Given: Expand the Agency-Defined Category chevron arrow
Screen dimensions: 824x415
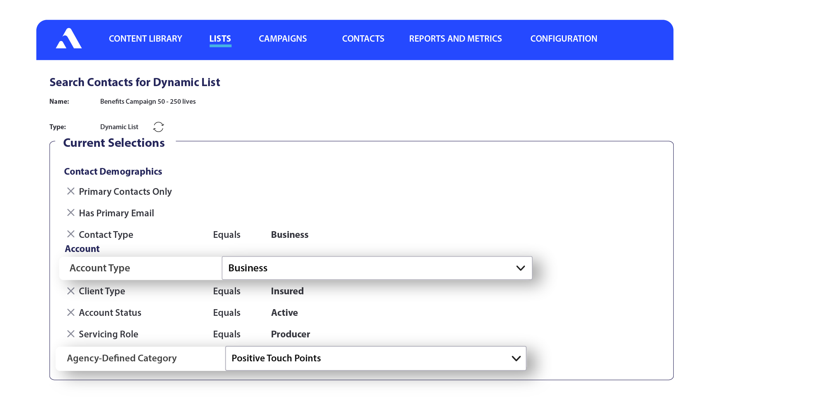Looking at the screenshot, I should click(516, 359).
